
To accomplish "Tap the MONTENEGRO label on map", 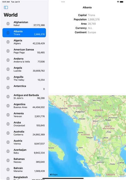I will [x=74, y=106].
